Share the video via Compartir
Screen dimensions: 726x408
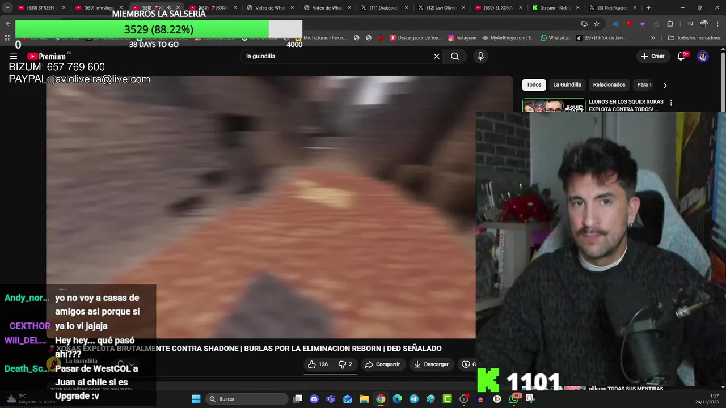[383, 364]
